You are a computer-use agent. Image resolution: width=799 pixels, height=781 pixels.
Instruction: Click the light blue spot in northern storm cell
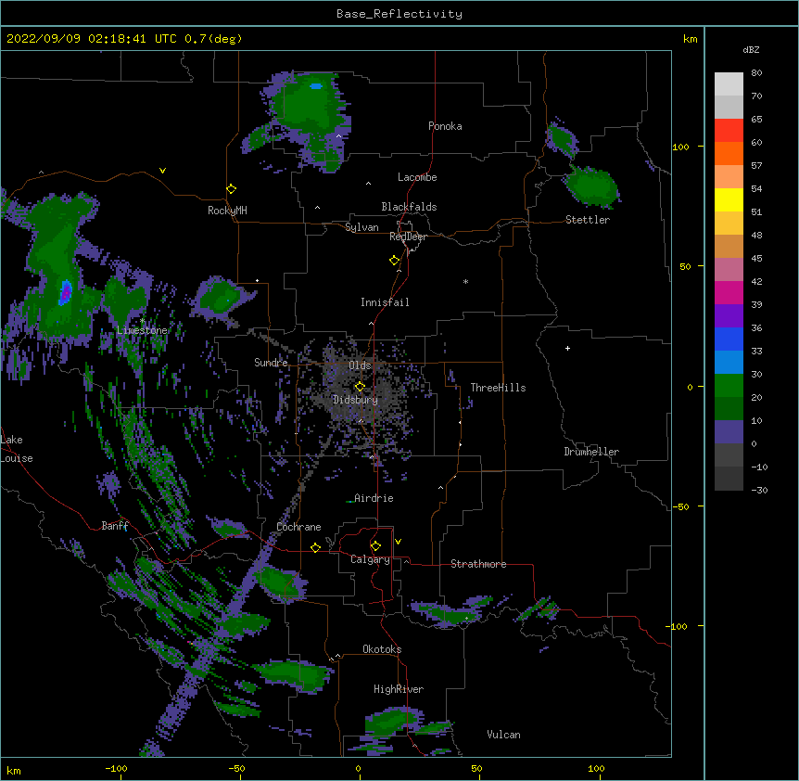(x=316, y=86)
